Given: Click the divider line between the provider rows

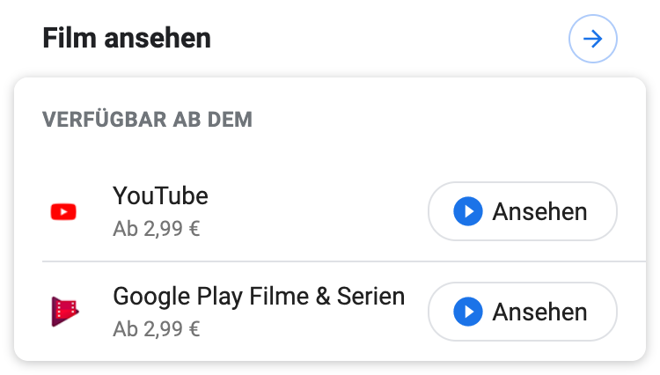Looking at the screenshot, I should (334, 261).
